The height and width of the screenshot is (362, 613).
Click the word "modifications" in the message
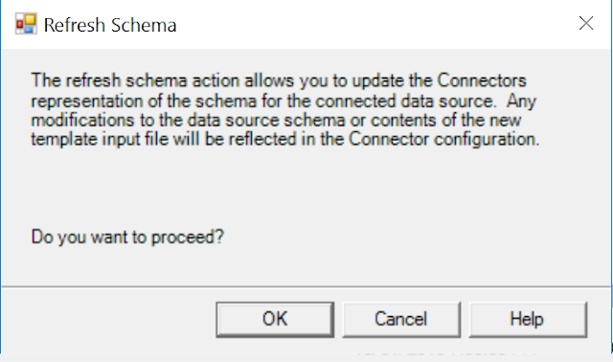(83, 120)
